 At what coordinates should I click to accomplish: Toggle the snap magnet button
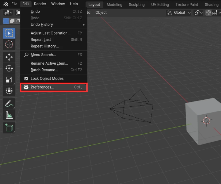tap(208, 13)
